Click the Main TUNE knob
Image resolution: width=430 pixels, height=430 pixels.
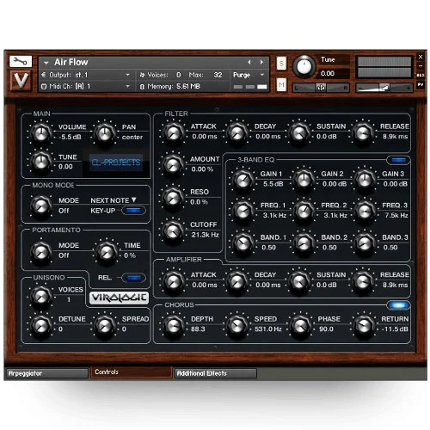tap(41, 162)
